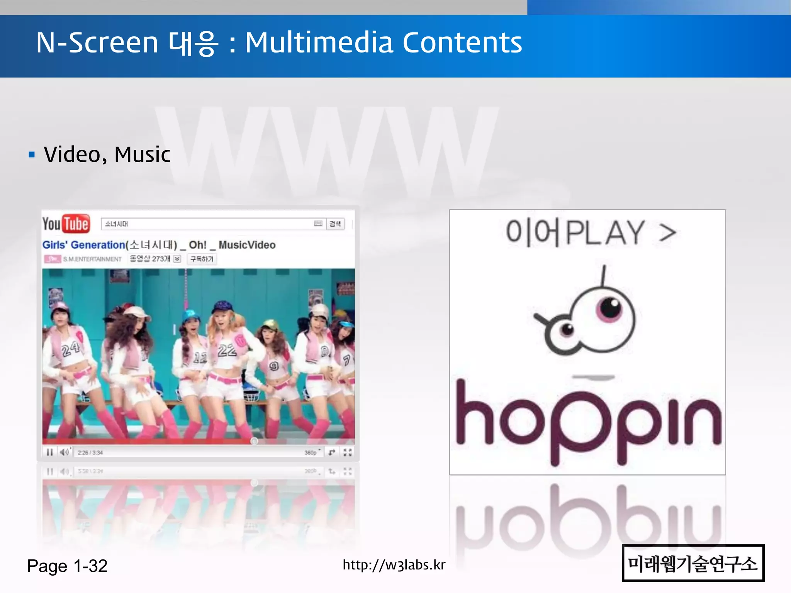Click the YouTube logo
The width and height of the screenshot is (791, 593).
(66, 224)
